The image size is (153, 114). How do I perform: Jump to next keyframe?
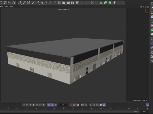tap(40, 105)
